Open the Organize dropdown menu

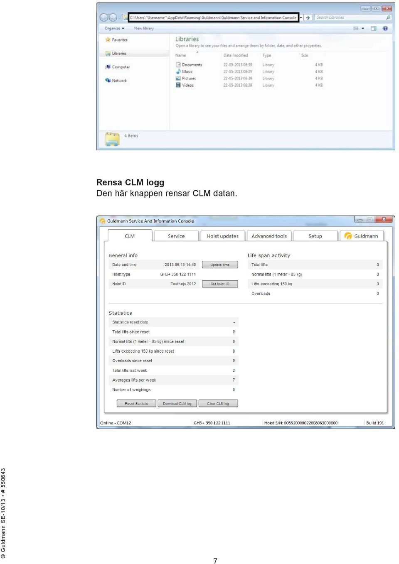pos(114,28)
